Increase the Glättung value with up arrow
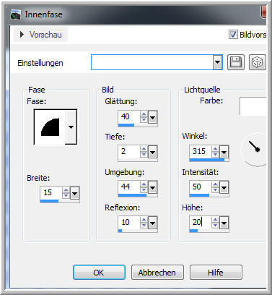Screen dimensions: 272x295 tap(144, 114)
